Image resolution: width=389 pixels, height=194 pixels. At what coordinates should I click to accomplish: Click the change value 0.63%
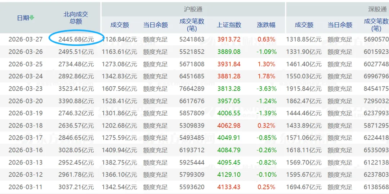tap(267, 40)
